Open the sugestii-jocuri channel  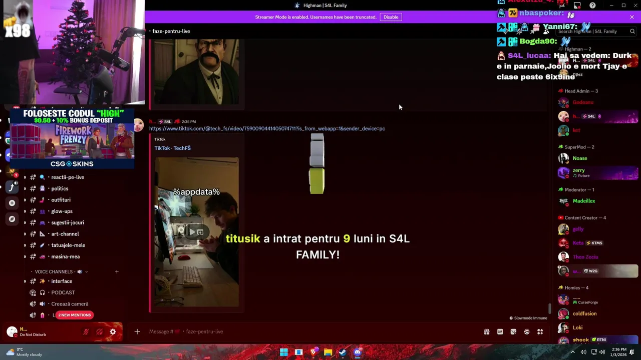(68, 222)
